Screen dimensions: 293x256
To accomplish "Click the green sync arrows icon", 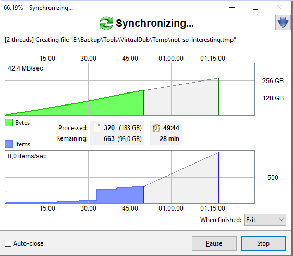I will click(106, 23).
